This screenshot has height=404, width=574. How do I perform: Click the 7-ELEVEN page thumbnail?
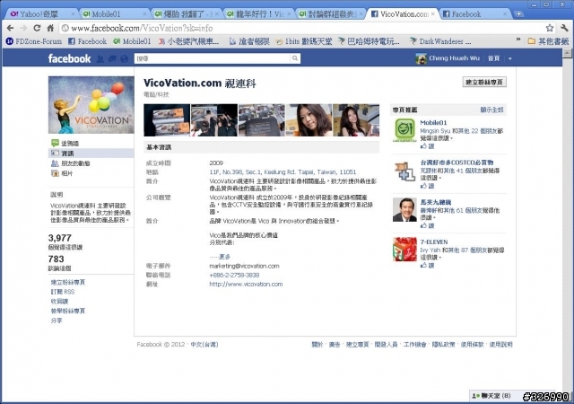point(404,250)
